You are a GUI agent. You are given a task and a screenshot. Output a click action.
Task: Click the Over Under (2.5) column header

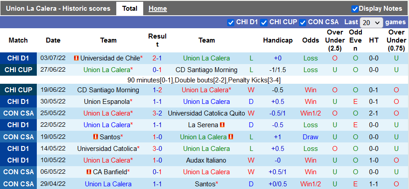pos(334,40)
